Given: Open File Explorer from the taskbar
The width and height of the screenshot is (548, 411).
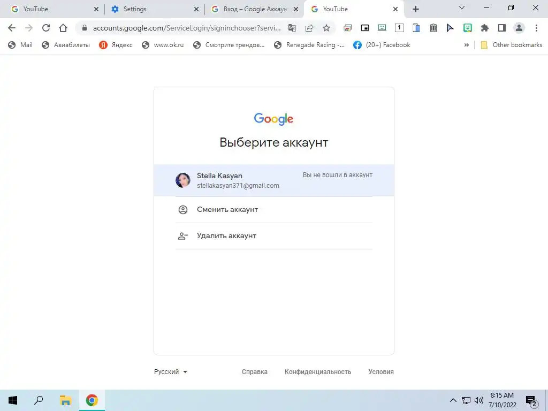Looking at the screenshot, I should pyautogui.click(x=65, y=400).
